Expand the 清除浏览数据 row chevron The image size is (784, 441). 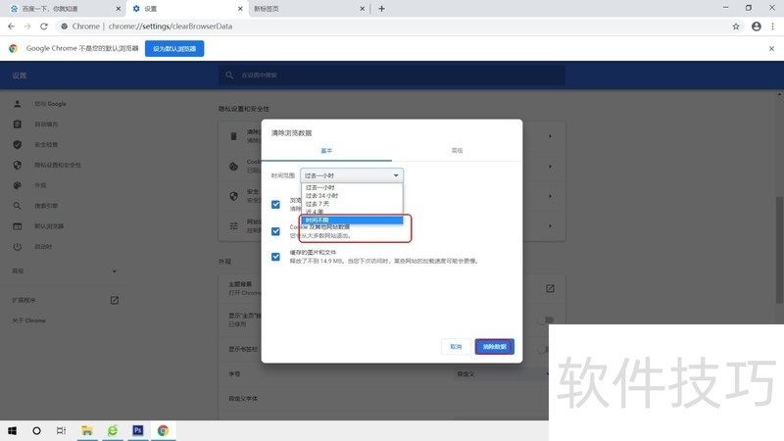[x=550, y=136]
